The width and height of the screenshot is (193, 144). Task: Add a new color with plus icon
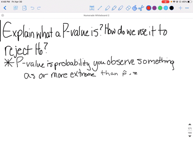click(x=181, y=8)
